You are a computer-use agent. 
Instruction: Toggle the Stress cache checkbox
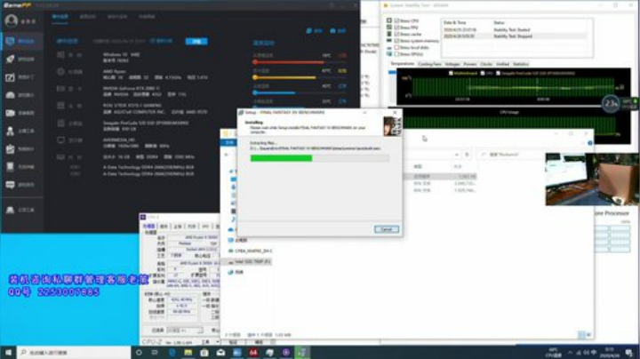tap(396, 34)
